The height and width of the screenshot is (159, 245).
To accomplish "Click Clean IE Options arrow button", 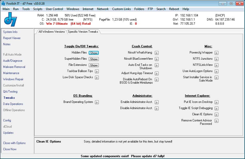I will point(216,114).
